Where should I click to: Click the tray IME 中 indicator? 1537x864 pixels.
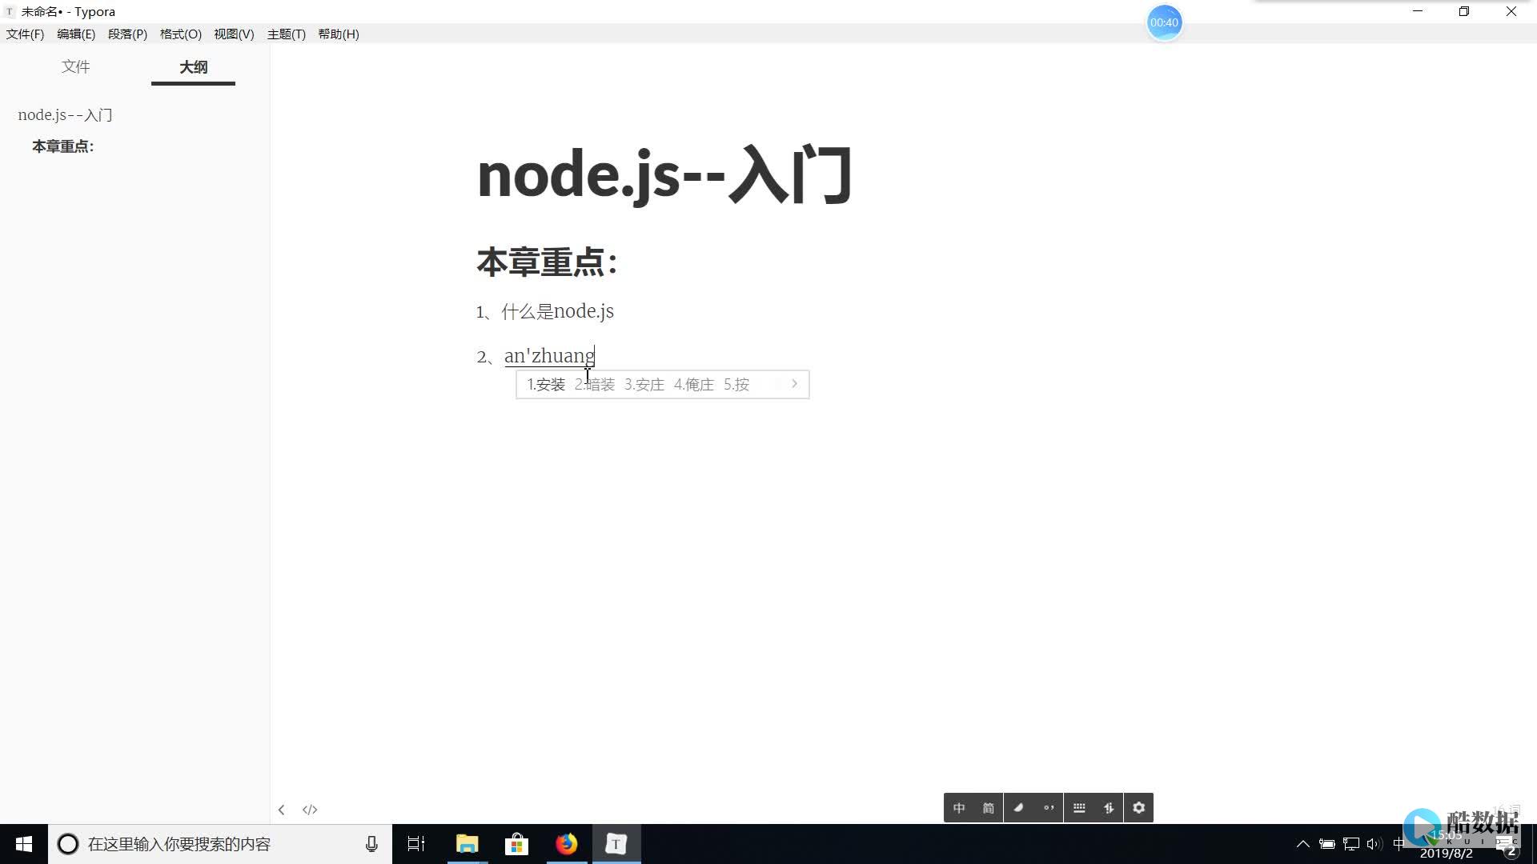[1399, 844]
